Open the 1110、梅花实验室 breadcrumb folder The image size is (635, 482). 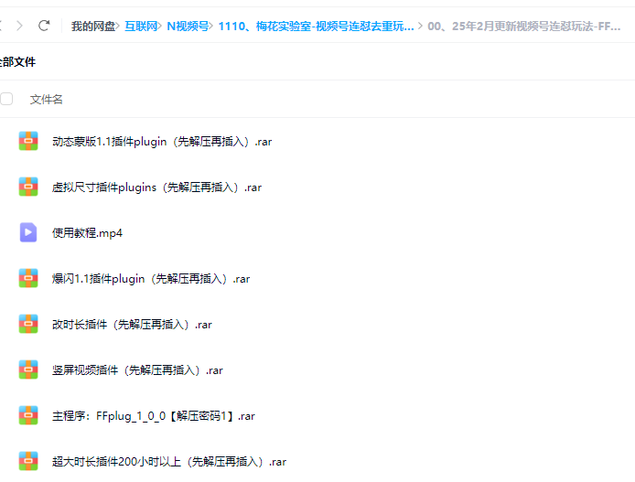(x=316, y=27)
